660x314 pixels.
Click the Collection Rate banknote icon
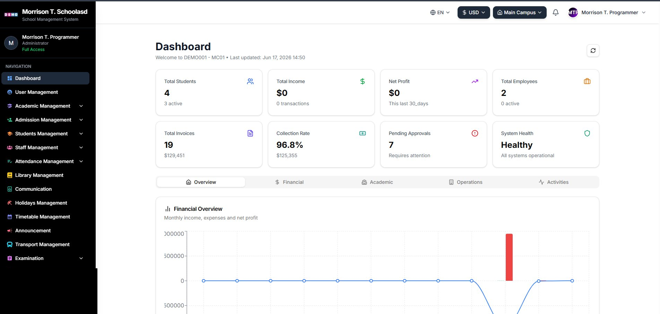(363, 133)
